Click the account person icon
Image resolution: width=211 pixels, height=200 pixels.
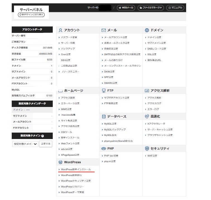click(x=60, y=30)
